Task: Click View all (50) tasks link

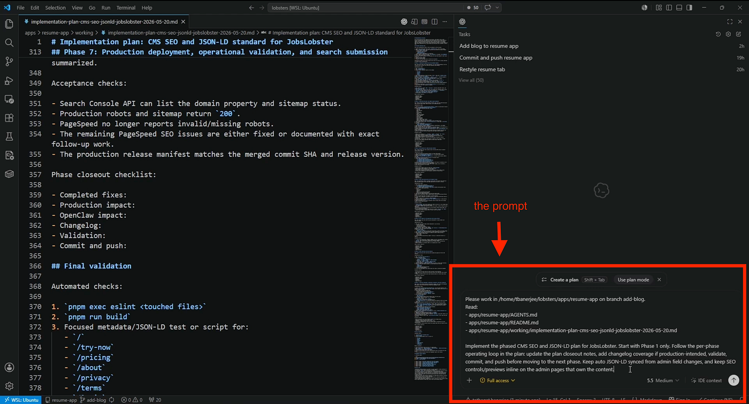Action: click(471, 80)
